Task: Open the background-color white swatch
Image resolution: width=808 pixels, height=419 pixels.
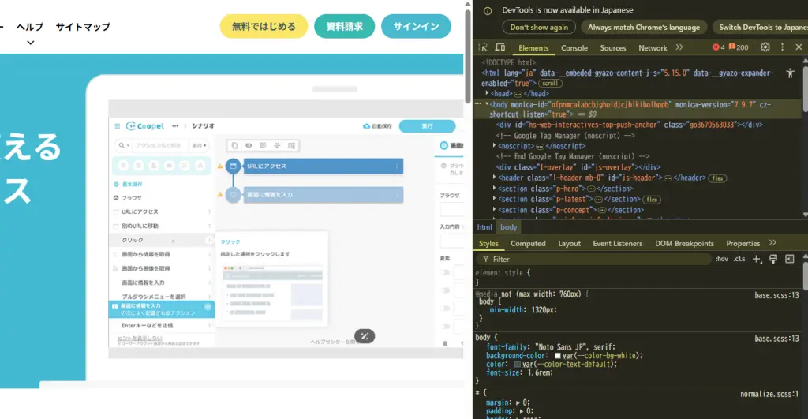Action: tap(558, 356)
